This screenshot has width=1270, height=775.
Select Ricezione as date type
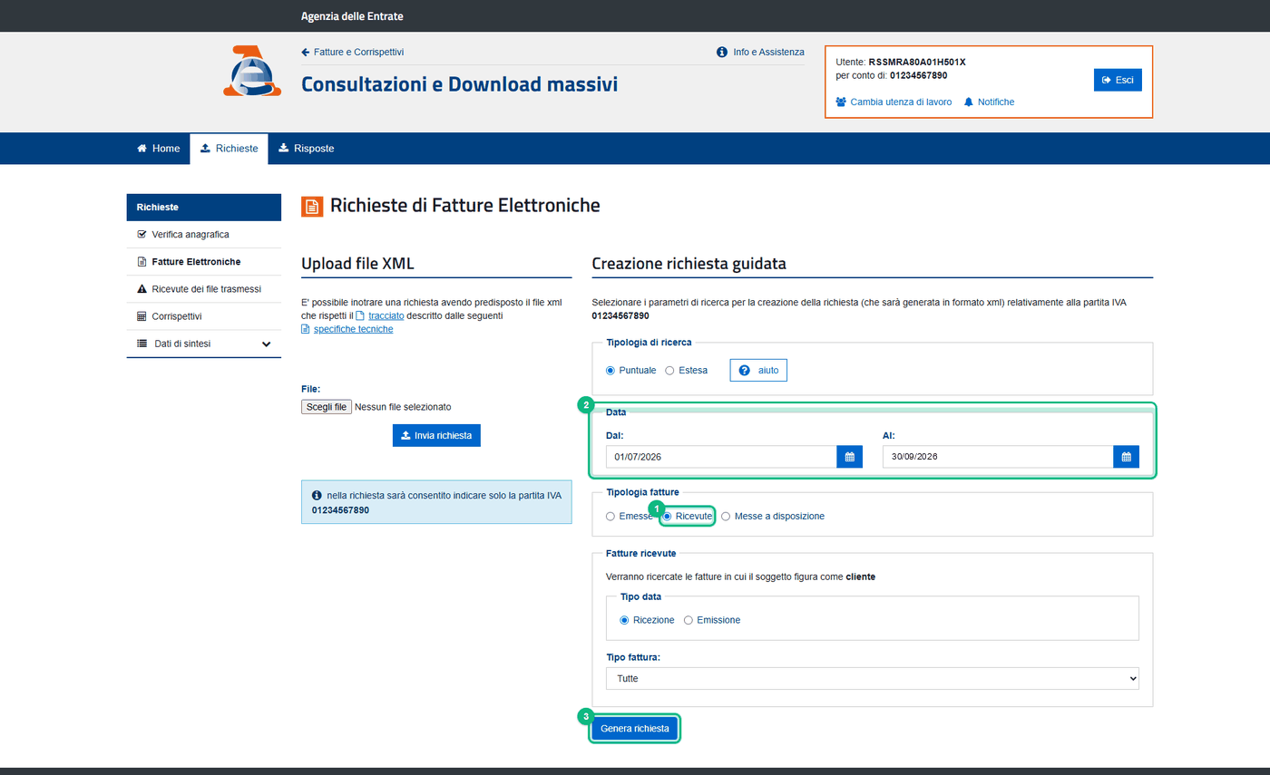[x=624, y=620]
